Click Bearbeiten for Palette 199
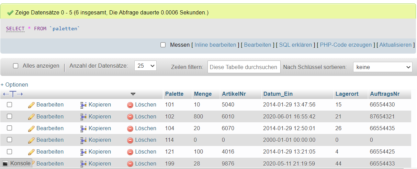The height and width of the screenshot is (169, 417). pos(50,164)
